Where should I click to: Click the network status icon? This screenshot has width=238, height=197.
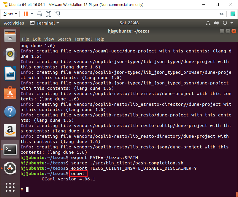(x=208, y=23)
